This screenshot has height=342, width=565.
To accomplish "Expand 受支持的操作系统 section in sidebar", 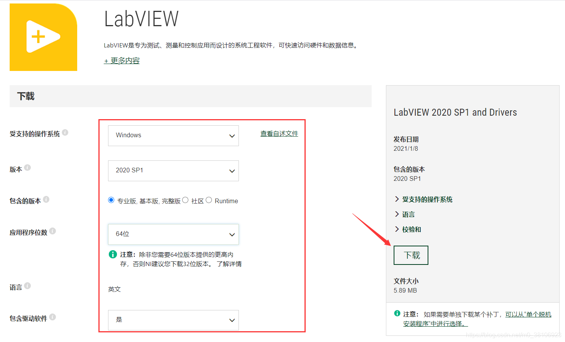I will pyautogui.click(x=423, y=199).
